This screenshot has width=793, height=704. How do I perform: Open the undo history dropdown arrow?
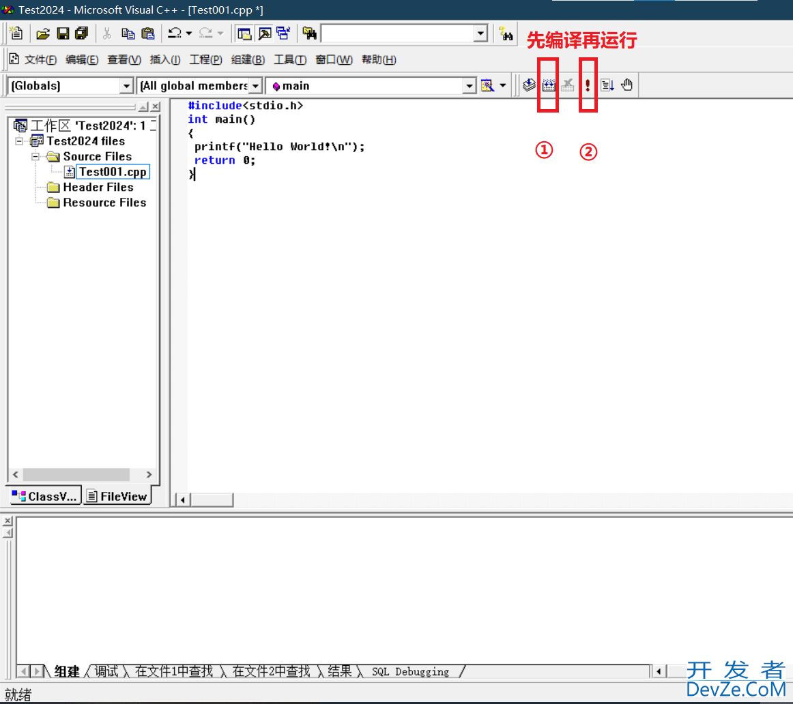click(188, 33)
